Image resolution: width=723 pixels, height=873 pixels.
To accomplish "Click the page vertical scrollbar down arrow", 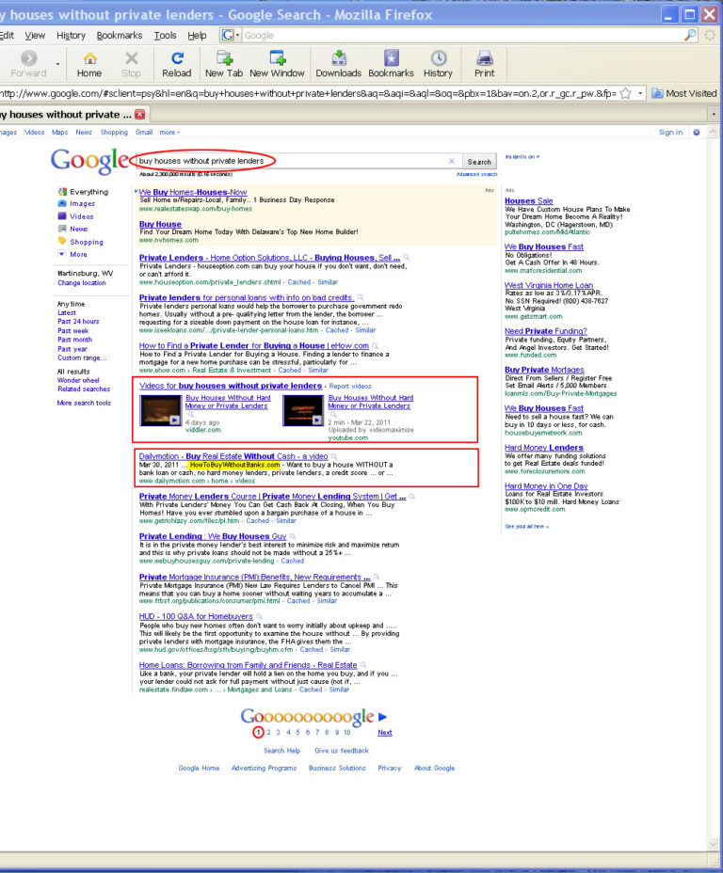I will [x=714, y=844].
